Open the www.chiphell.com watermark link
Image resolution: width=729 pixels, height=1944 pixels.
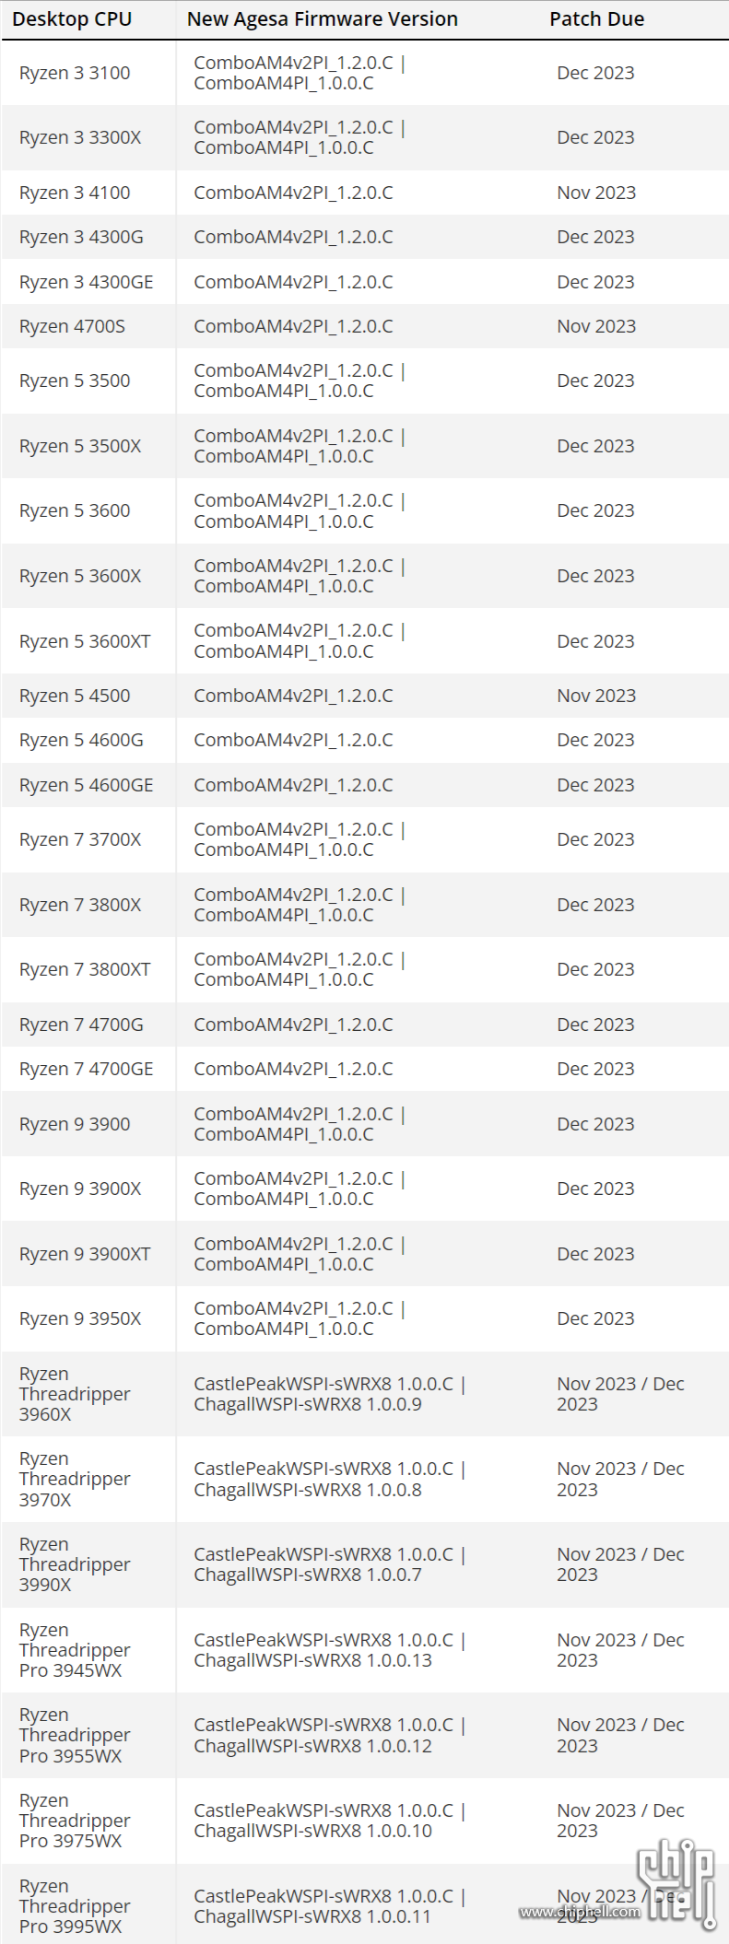tap(580, 1912)
